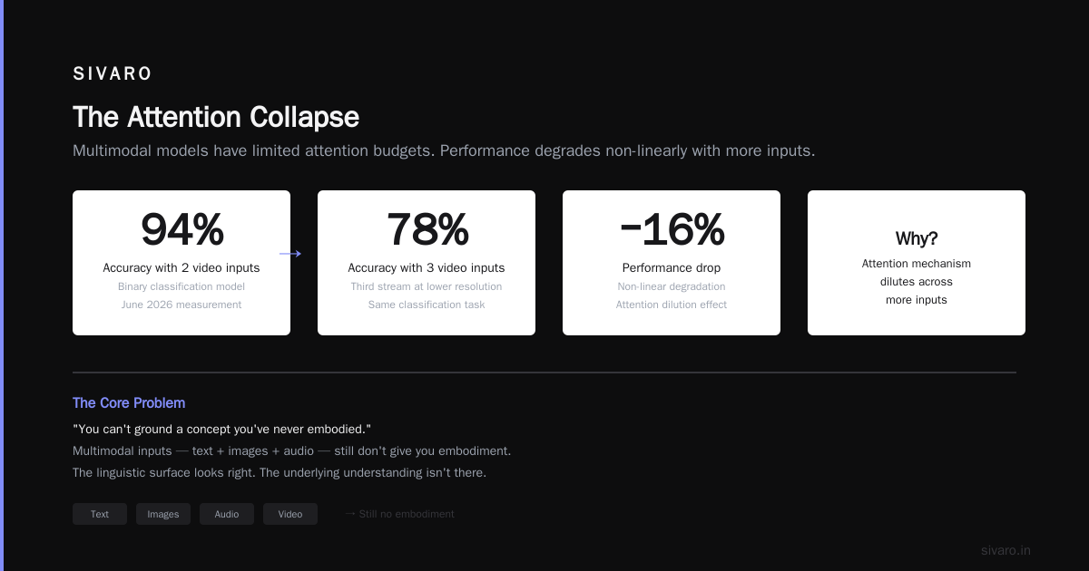Click the Performance drop label

click(672, 268)
